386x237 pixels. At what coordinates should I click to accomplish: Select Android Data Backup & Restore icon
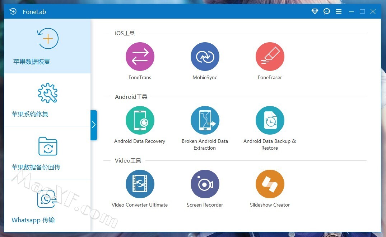270,120
